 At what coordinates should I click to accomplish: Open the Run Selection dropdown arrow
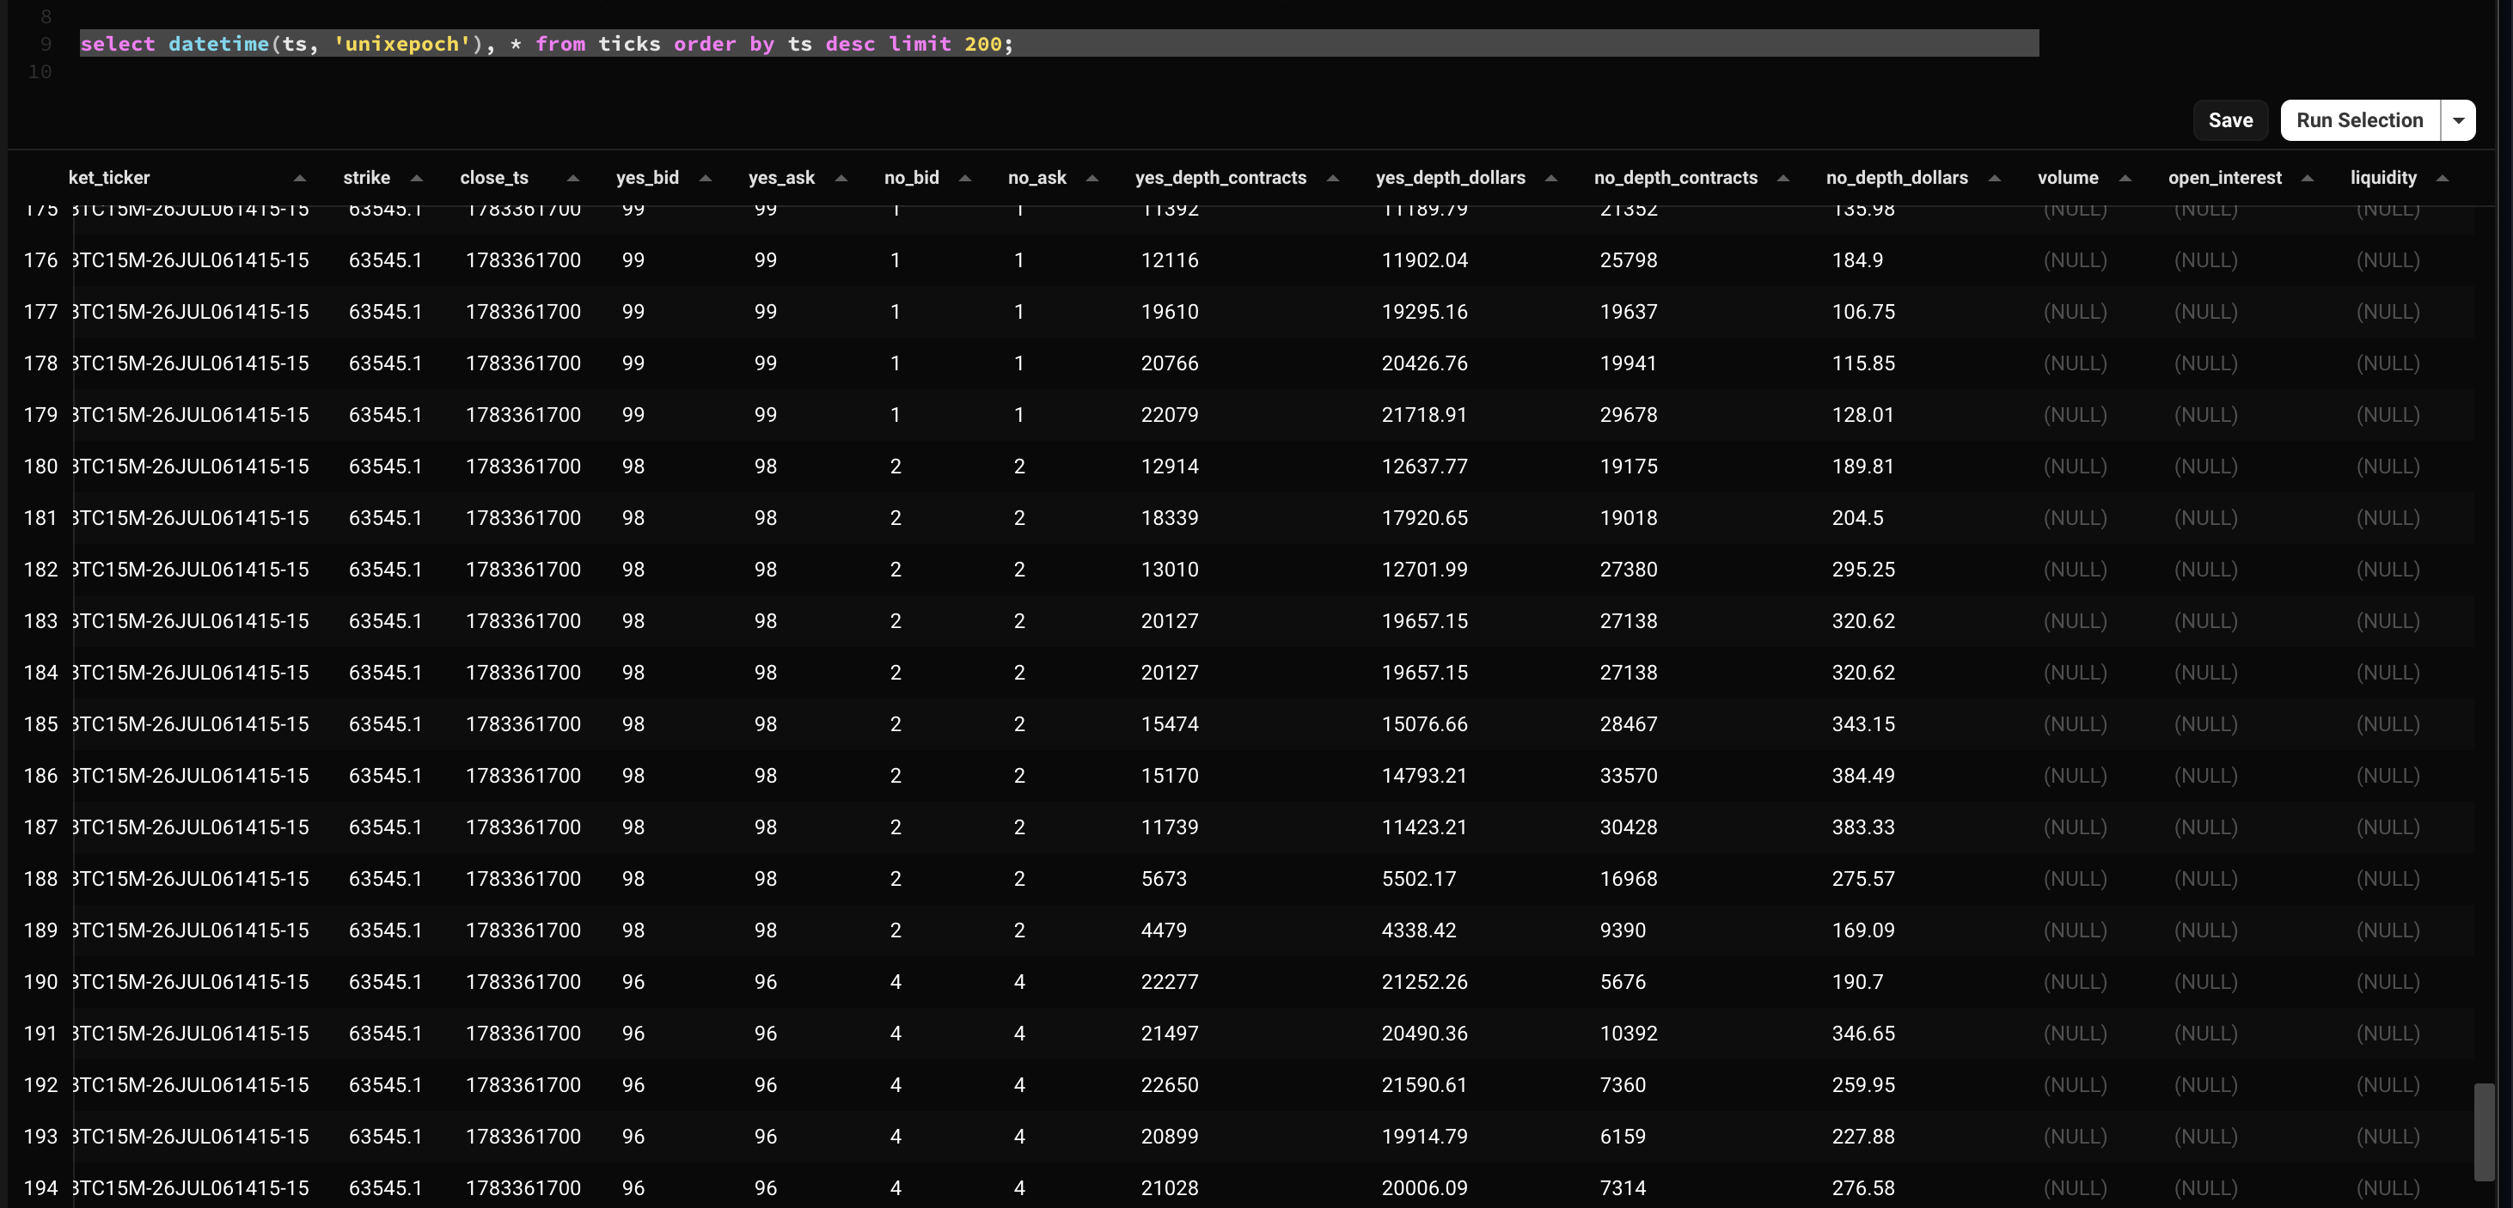pos(2458,120)
